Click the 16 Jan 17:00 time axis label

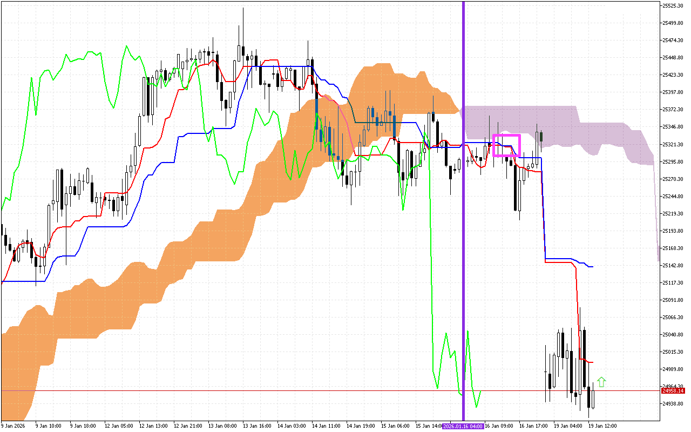click(x=532, y=426)
